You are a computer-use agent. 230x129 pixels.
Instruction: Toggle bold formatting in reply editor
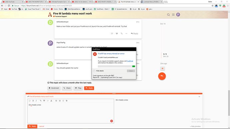(x=33, y=101)
